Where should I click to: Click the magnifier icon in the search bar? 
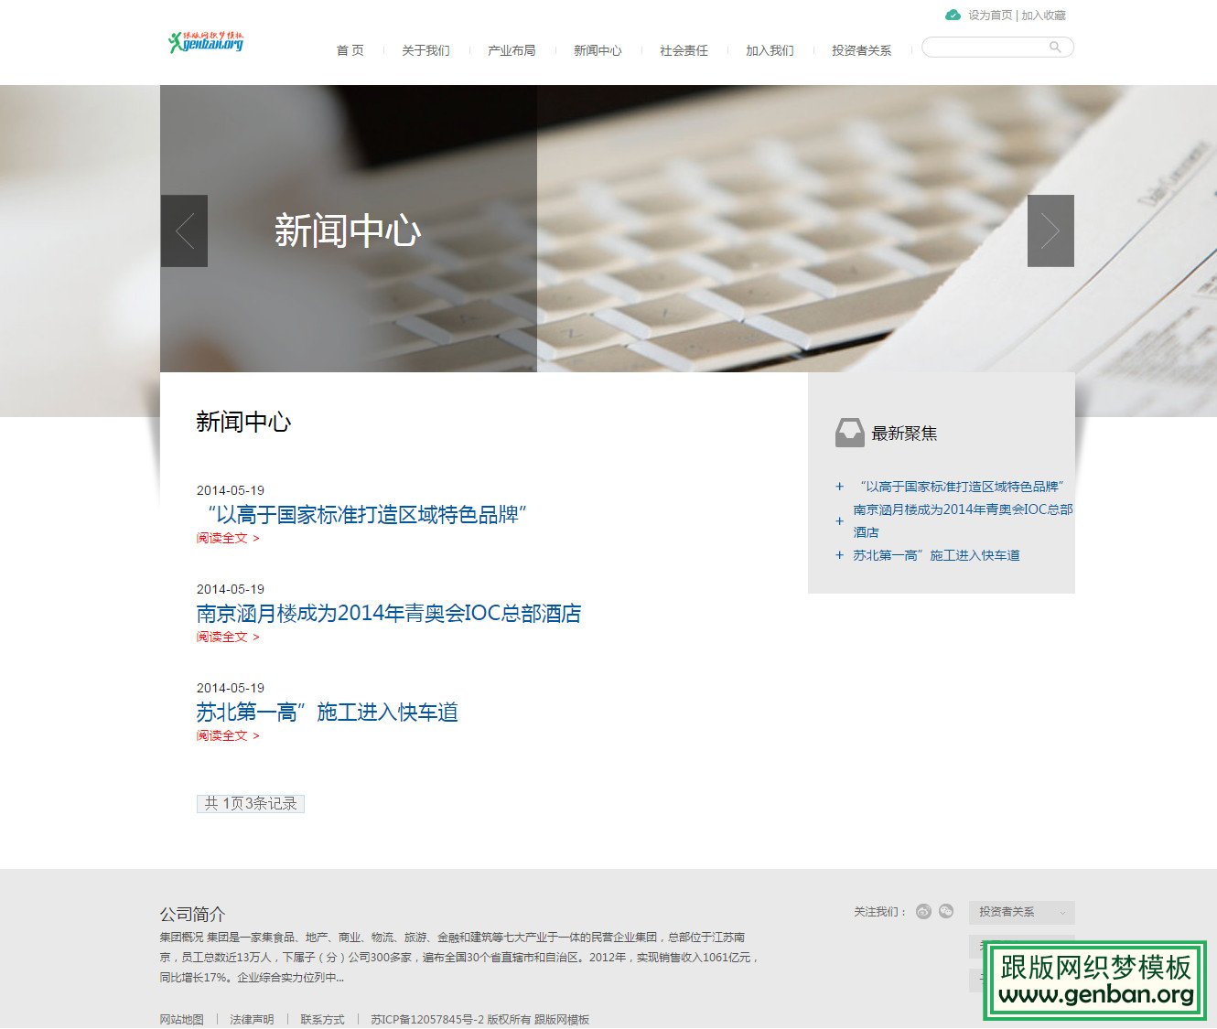point(1056,47)
